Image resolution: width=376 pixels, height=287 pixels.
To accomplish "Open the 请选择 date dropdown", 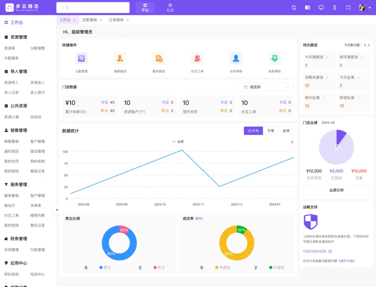I will [267, 87].
